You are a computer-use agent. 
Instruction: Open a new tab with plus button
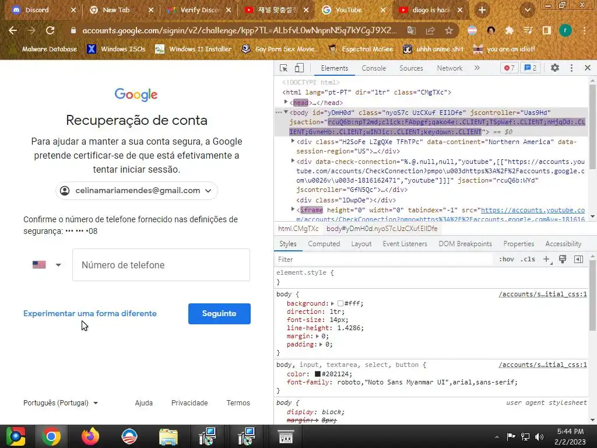pyautogui.click(x=482, y=10)
